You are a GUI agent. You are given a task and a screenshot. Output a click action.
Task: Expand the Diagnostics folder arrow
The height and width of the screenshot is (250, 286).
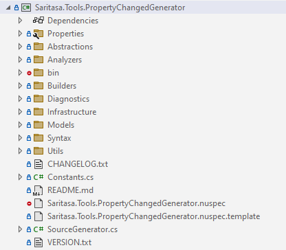[20, 99]
